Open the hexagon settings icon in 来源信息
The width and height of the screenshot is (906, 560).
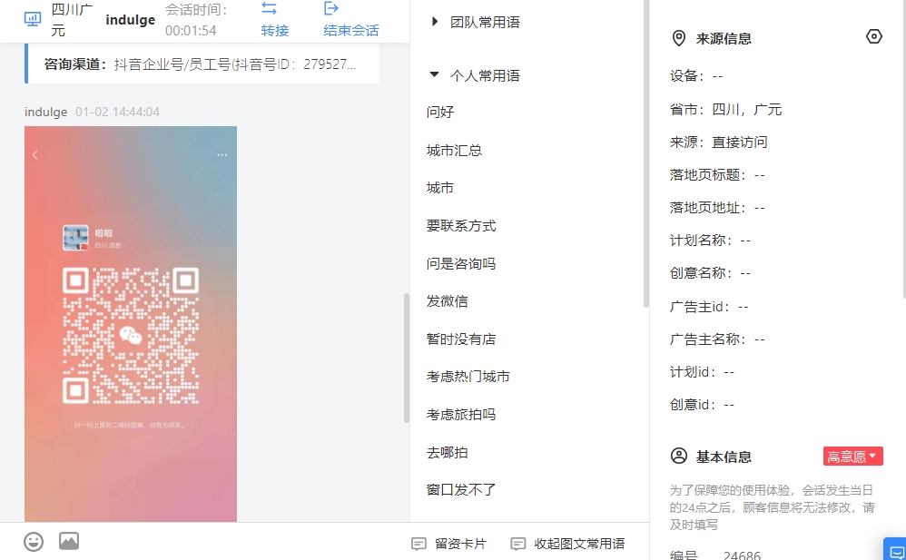point(874,36)
